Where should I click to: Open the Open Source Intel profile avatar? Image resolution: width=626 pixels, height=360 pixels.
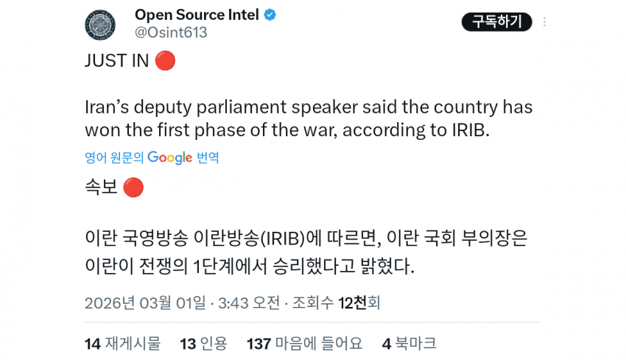click(x=100, y=24)
